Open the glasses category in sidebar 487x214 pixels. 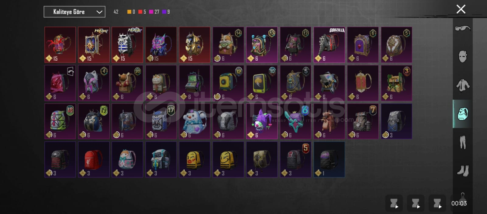463,28
